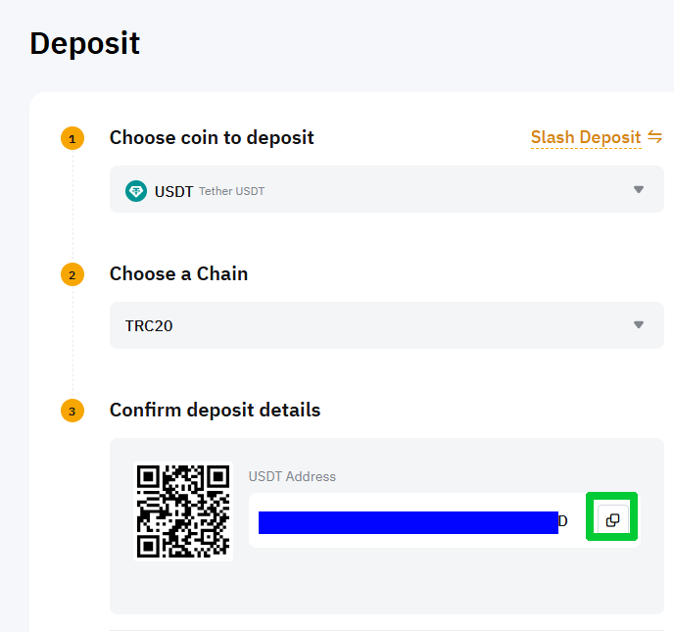Image resolution: width=674 pixels, height=632 pixels.
Task: Click the step 3 numbered badge
Action: tap(72, 411)
